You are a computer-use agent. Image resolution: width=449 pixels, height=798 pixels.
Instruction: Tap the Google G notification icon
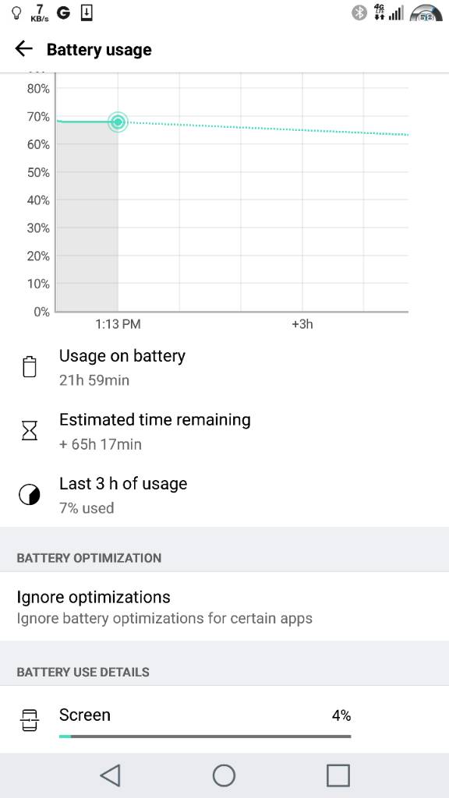[63, 12]
